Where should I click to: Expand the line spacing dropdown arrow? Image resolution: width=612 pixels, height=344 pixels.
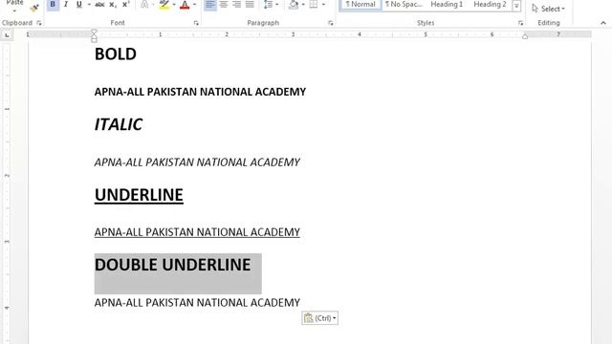(277, 4)
